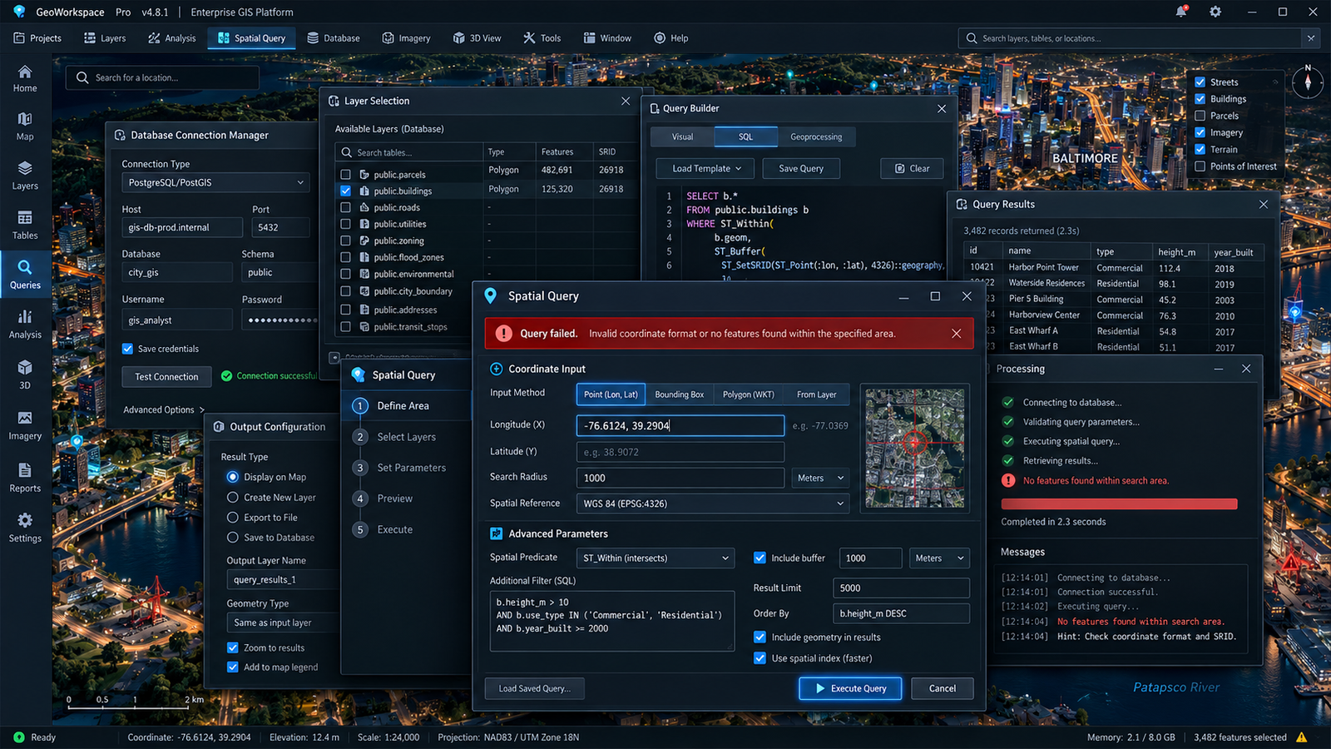Uncheck the public.buildings layer checkbox

[345, 191]
